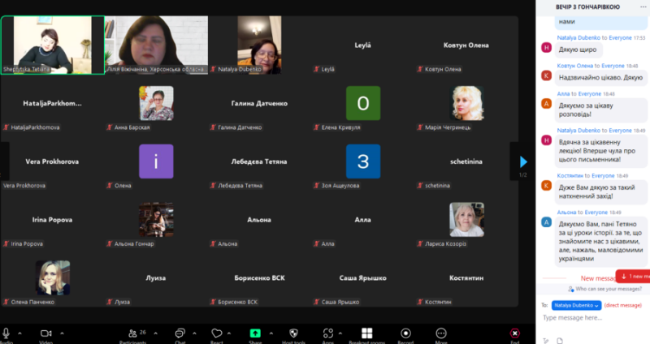
Task: Click Альона chat sender name
Action: pyautogui.click(x=566, y=213)
